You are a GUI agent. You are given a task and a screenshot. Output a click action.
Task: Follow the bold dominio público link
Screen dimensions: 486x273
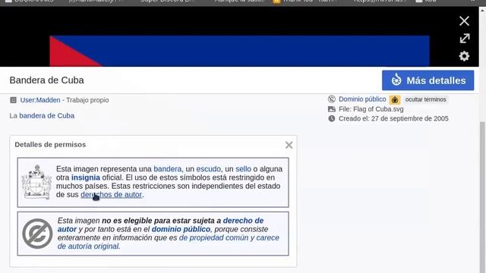tap(181, 229)
